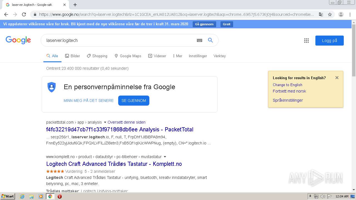Click Fortsett med norsk link
This screenshot has height=200, width=356.
point(289,91)
